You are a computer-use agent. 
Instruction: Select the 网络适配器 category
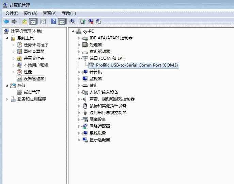[x=100, y=126]
